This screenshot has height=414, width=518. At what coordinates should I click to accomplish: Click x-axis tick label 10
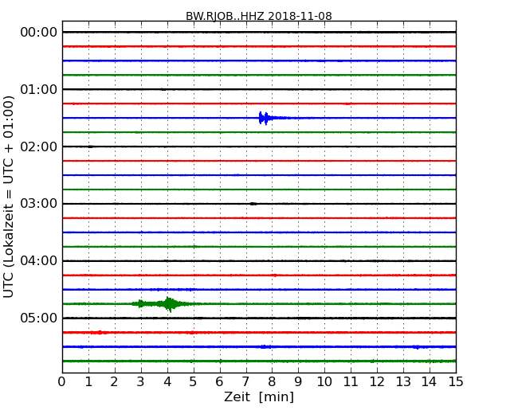[324, 382]
